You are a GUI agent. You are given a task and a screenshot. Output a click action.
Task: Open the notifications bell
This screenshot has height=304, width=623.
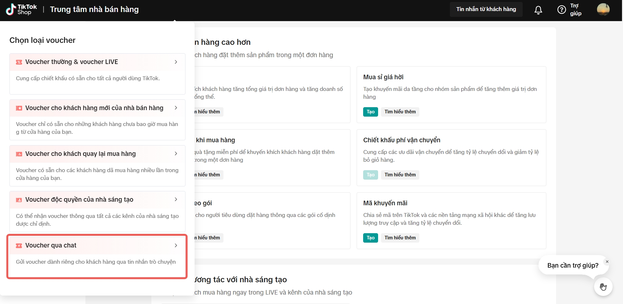click(538, 10)
